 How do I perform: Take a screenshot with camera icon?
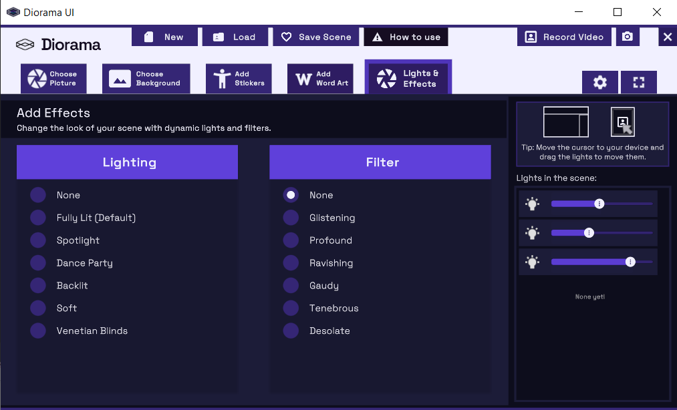tap(627, 37)
